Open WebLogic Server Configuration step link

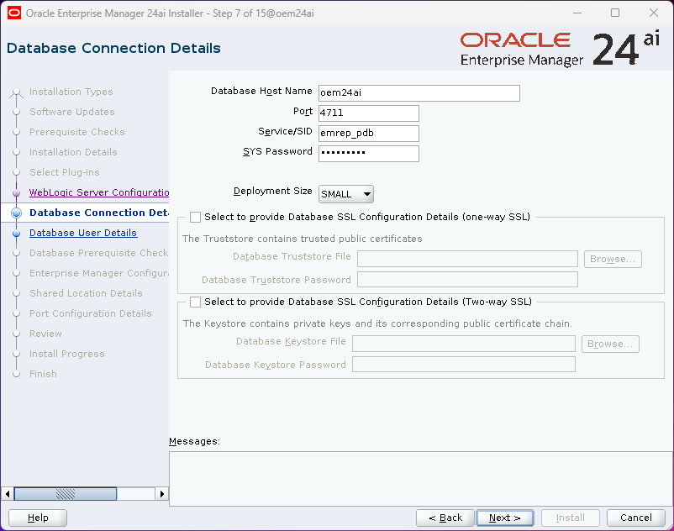pyautogui.click(x=99, y=193)
